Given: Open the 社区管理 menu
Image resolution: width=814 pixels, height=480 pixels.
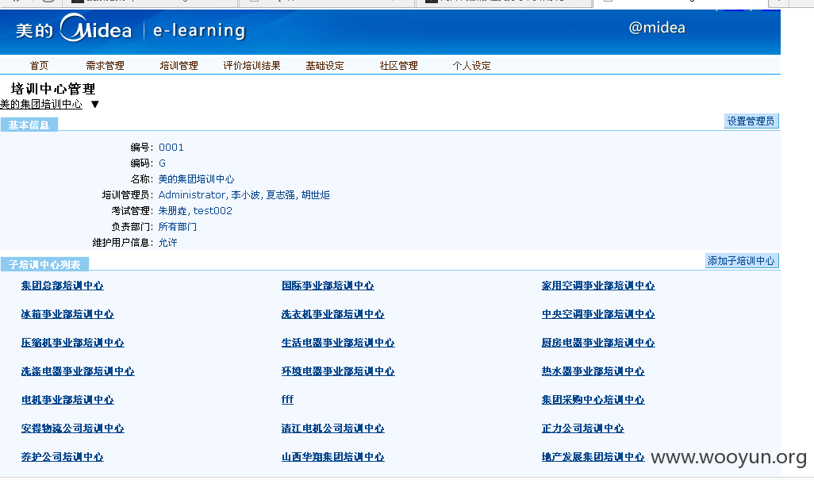Looking at the screenshot, I should (399, 65).
